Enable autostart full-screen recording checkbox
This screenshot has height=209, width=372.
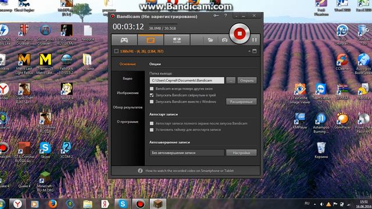click(x=152, y=123)
